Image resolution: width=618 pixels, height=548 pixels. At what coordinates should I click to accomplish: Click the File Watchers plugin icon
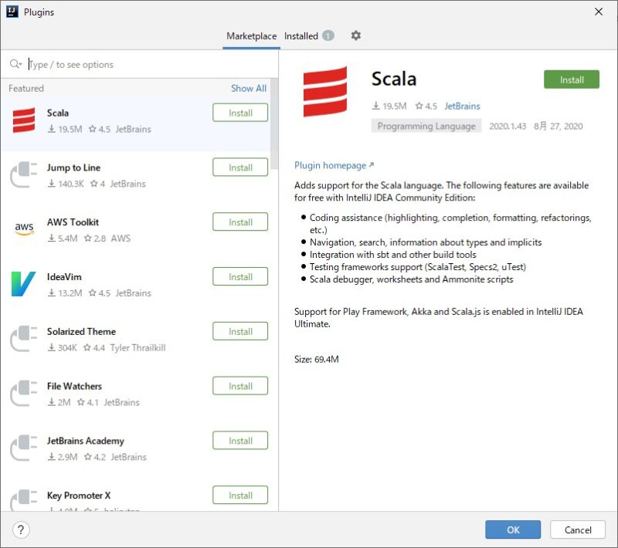(24, 394)
